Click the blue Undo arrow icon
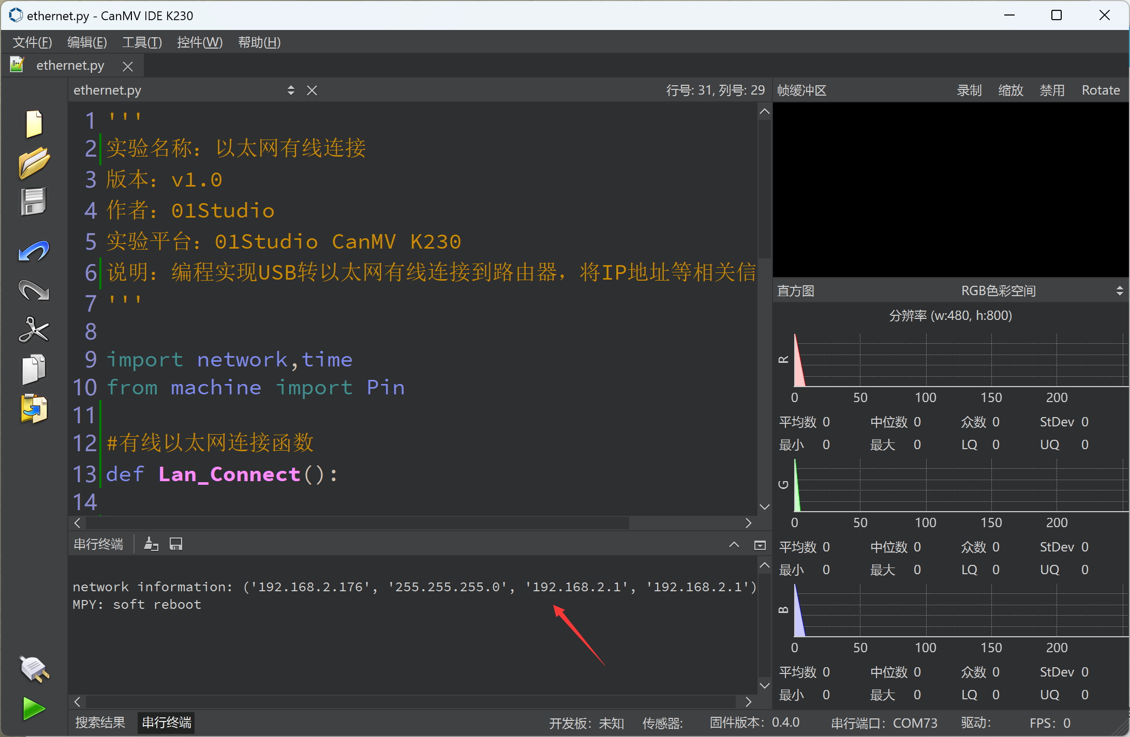This screenshot has width=1130, height=737. point(34,252)
